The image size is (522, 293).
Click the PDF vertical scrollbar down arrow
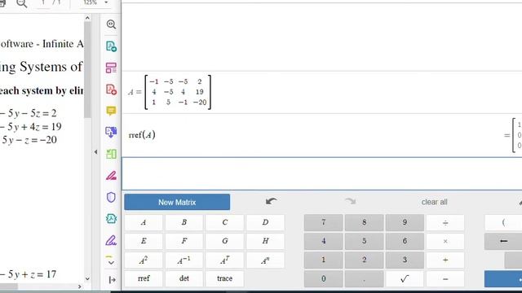coord(87,278)
